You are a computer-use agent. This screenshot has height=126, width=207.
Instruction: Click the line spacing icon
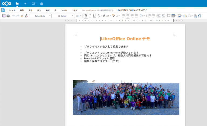click(142, 16)
